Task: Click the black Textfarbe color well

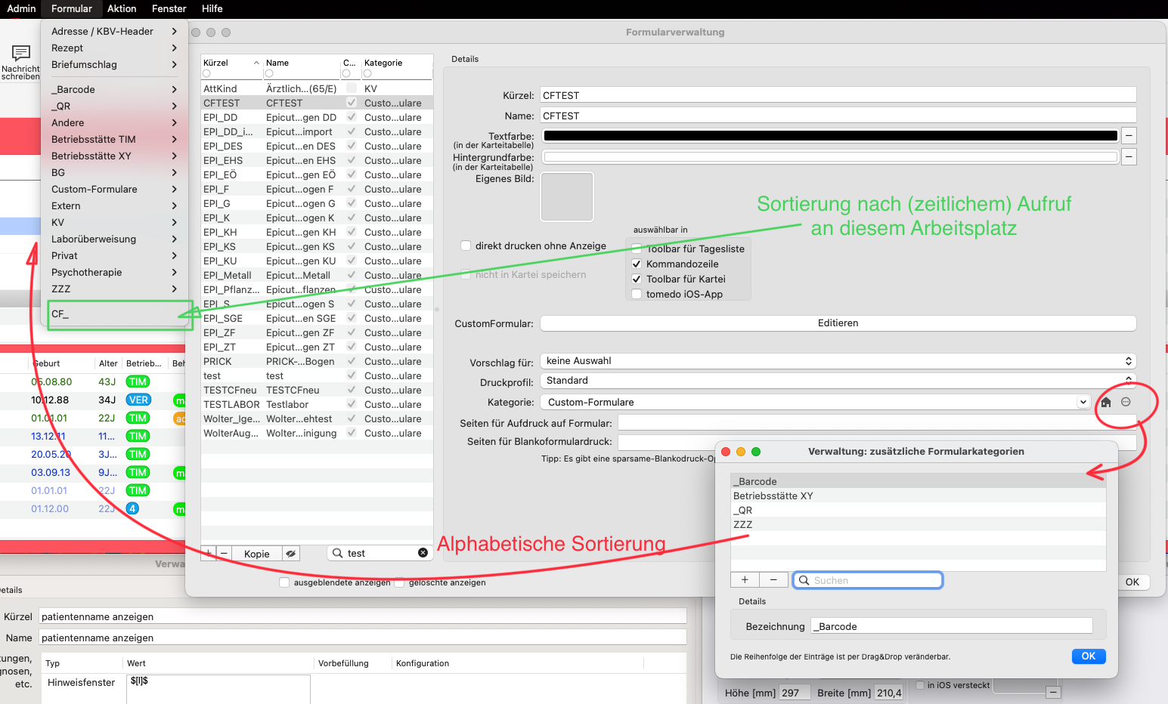Action: [830, 136]
